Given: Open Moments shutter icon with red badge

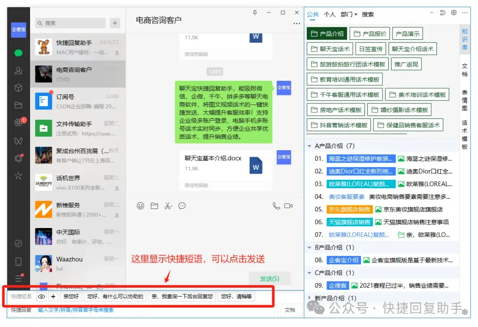Looking at the screenshot, I should pyautogui.click(x=19, y=122).
